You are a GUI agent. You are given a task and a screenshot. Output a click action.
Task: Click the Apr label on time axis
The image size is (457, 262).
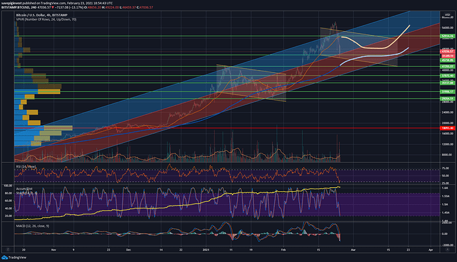431,249
